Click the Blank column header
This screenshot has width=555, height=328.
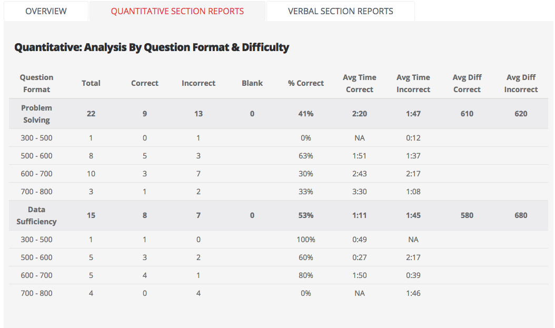coord(252,83)
